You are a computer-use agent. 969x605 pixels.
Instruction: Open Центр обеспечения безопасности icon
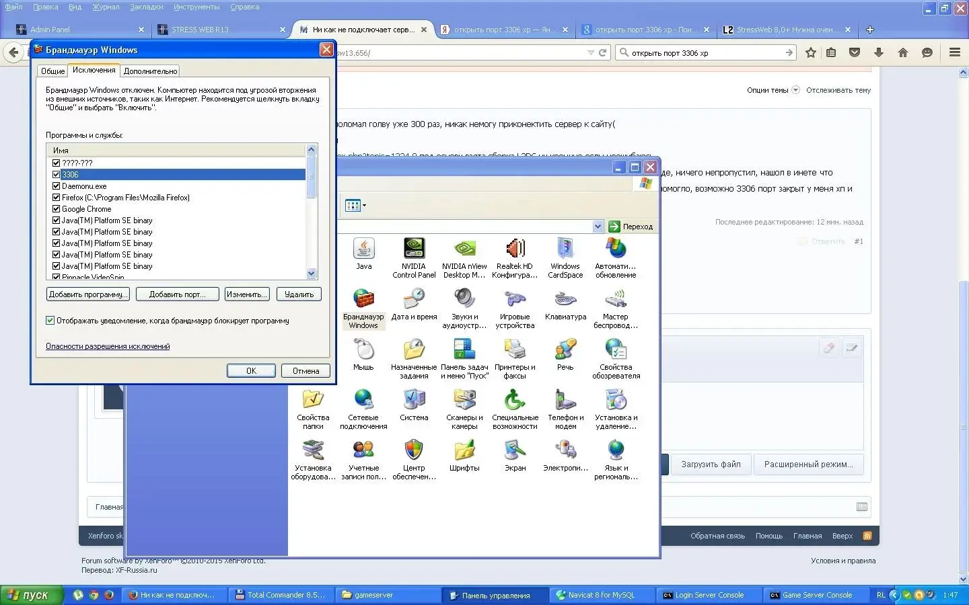point(414,460)
